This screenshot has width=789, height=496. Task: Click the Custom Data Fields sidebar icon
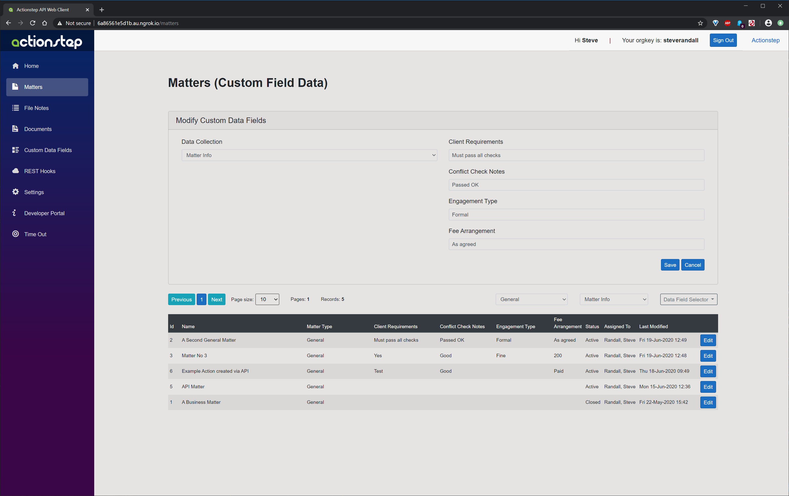16,150
